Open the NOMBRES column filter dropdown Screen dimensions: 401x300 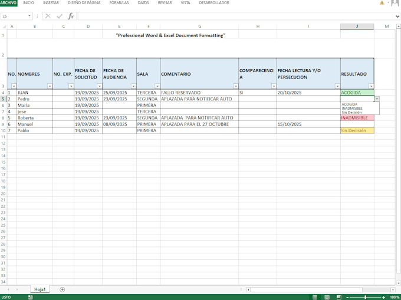tap(50, 86)
